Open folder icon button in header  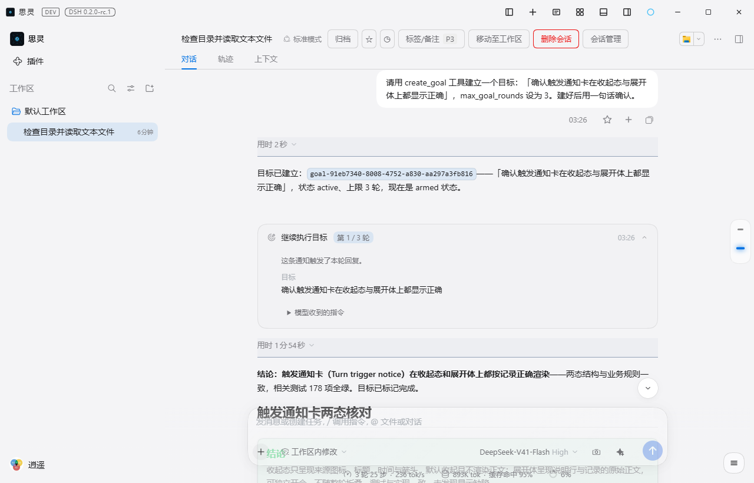pyautogui.click(x=686, y=39)
